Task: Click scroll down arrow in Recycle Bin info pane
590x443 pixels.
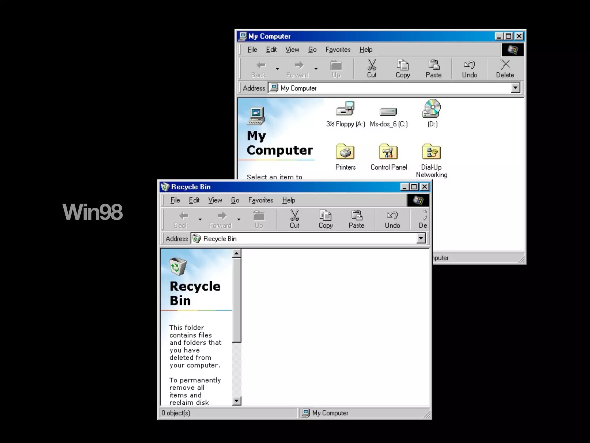Action: pyautogui.click(x=237, y=401)
